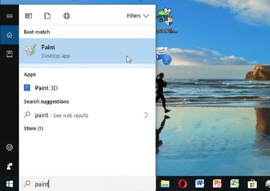Click the Paint 3D app icon
270x191 pixels.
pyautogui.click(x=27, y=88)
